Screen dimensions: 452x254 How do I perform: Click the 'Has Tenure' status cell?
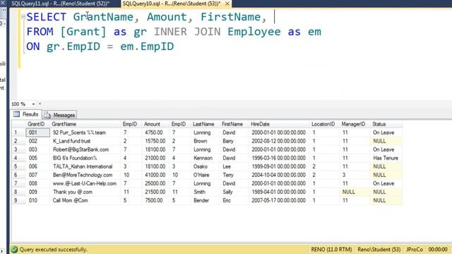pos(386,158)
